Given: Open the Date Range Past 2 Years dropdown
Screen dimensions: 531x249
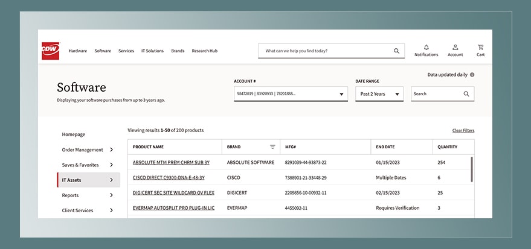Looking at the screenshot, I should (379, 94).
